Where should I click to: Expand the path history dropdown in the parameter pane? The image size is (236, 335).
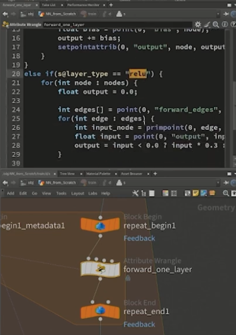[x=218, y=14]
